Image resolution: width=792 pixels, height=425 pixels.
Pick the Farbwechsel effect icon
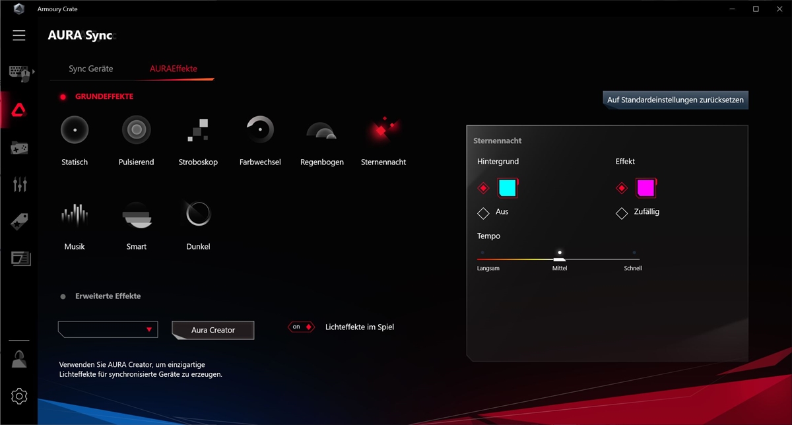click(260, 130)
